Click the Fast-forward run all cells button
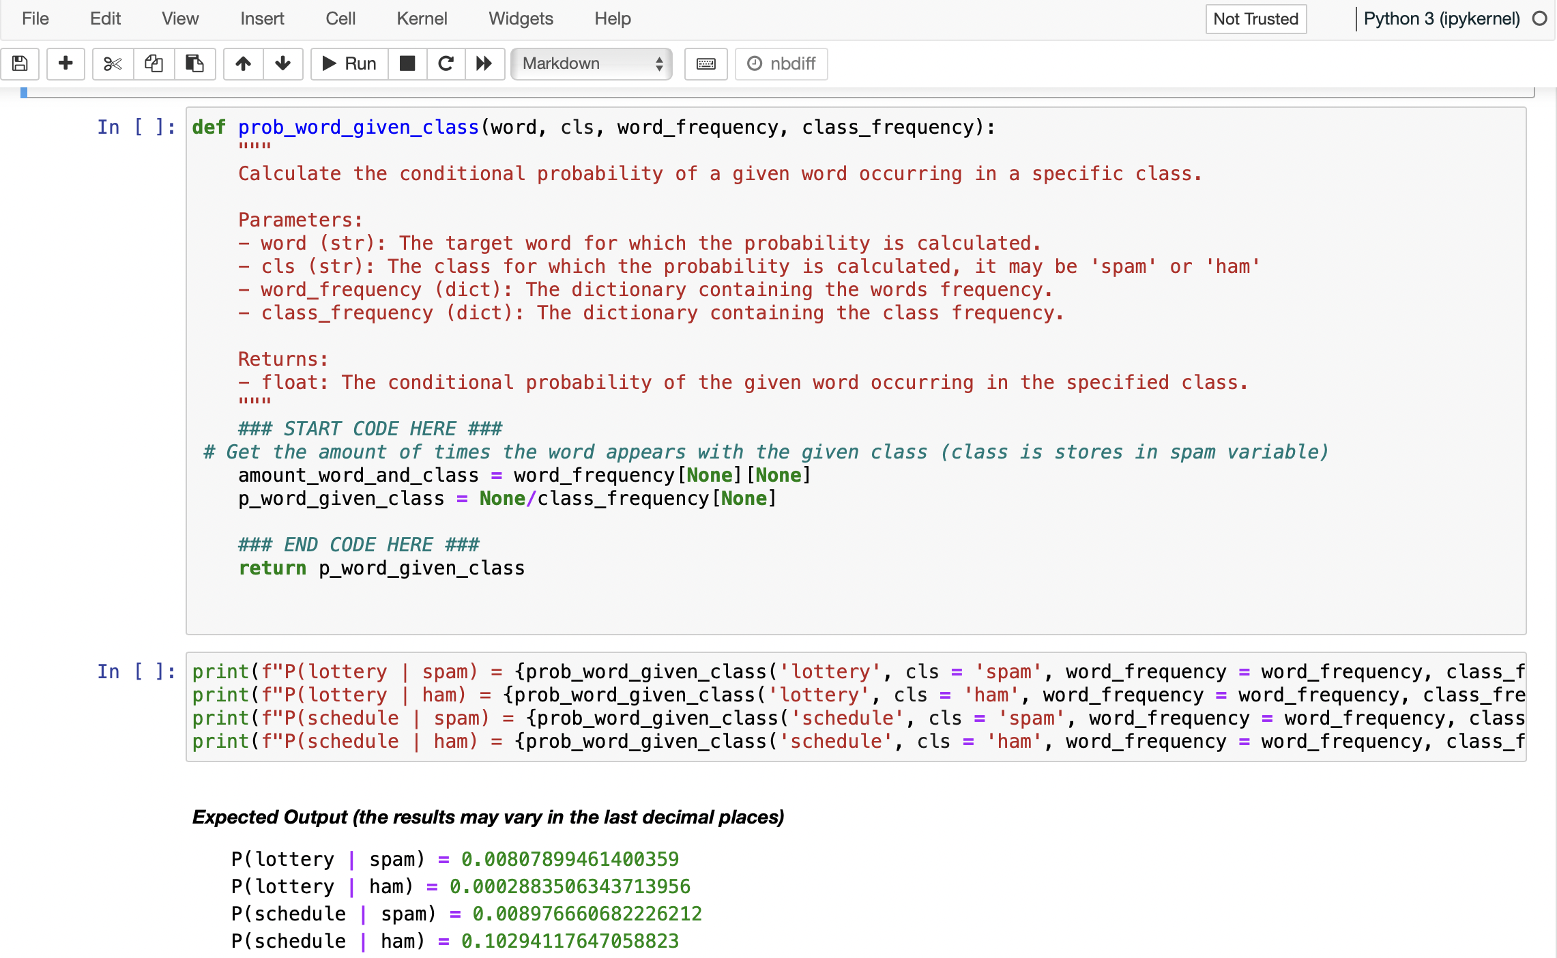 coord(484,63)
